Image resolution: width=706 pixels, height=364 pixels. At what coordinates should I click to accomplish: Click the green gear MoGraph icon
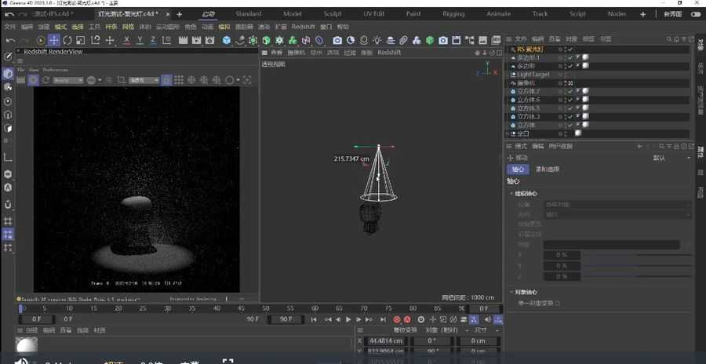pos(279,40)
